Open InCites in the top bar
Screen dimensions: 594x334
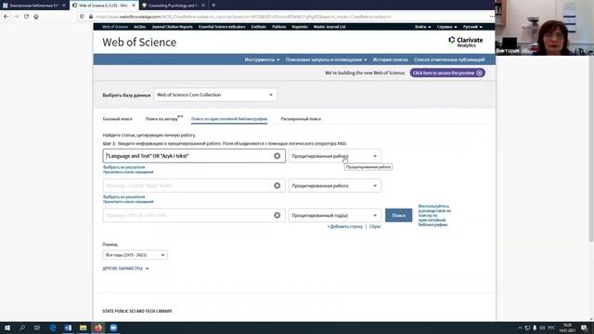pyautogui.click(x=140, y=27)
